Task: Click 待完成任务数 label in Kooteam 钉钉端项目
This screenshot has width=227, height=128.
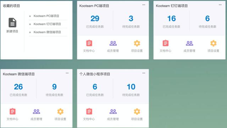Action: tap(207, 27)
